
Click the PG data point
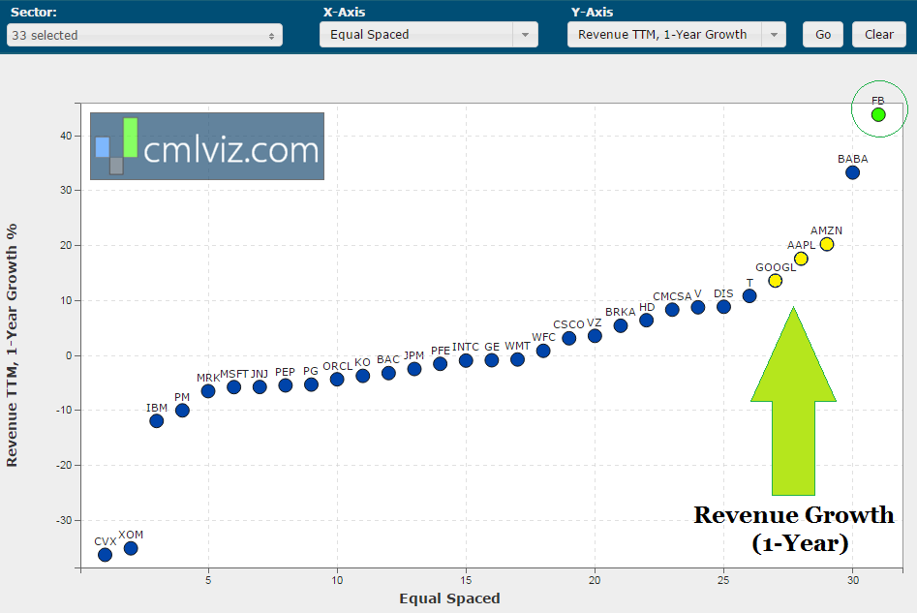point(311,384)
